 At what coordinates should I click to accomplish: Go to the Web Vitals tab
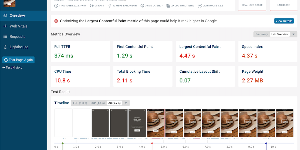click(18, 26)
